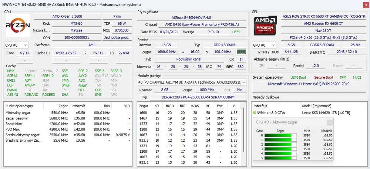Image resolution: width=370 pixels, height=169 pixels.
Task: Click the 65 W TDP value
Action: [x=122, y=24]
